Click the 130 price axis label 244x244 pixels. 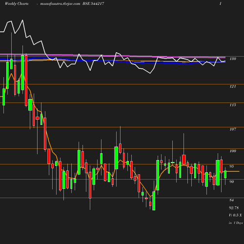(233, 59)
